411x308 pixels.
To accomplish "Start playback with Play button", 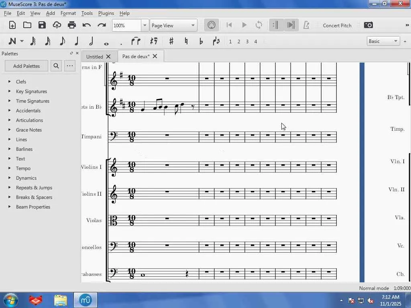I will click(x=244, y=25).
